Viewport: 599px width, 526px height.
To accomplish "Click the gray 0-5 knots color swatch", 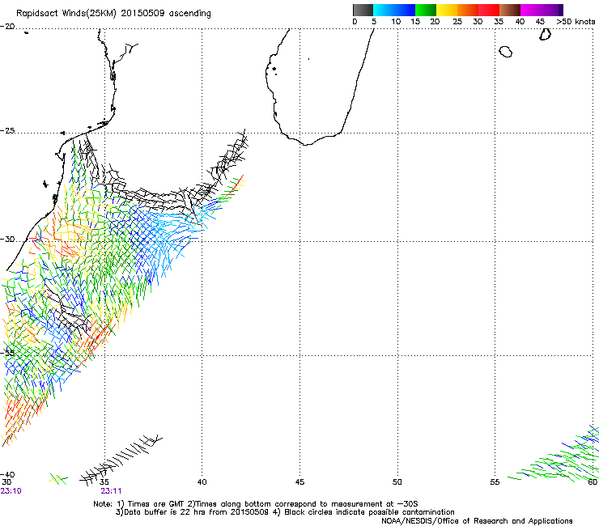I will point(363,10).
